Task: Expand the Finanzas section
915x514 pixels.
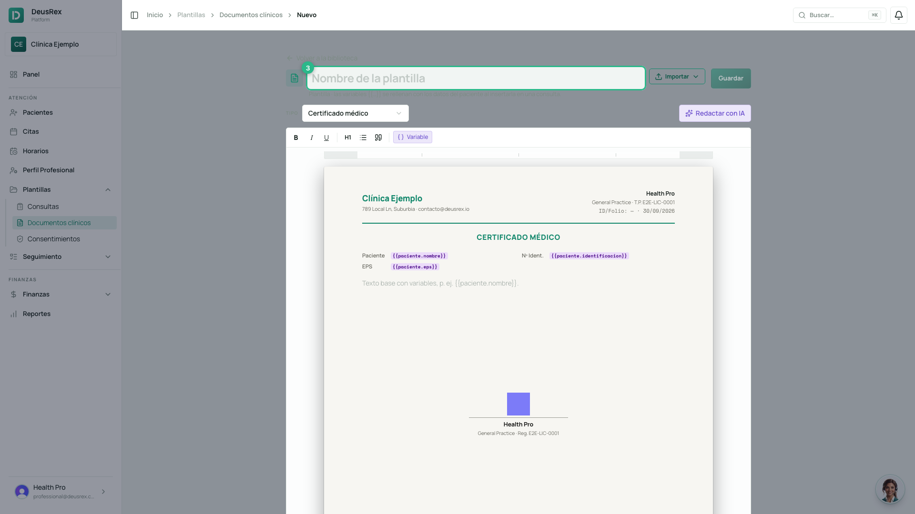Action: [61, 294]
